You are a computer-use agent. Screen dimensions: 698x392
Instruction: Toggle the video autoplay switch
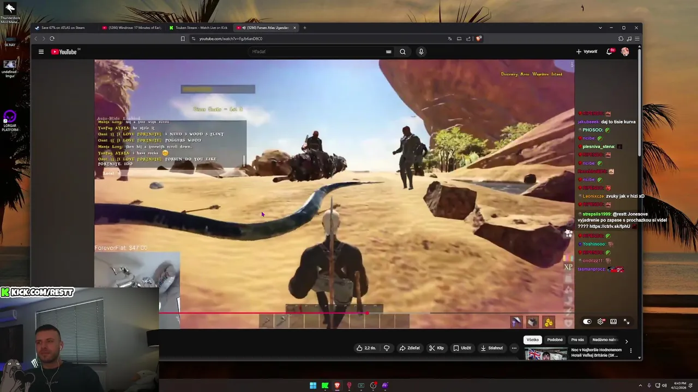pos(587,322)
